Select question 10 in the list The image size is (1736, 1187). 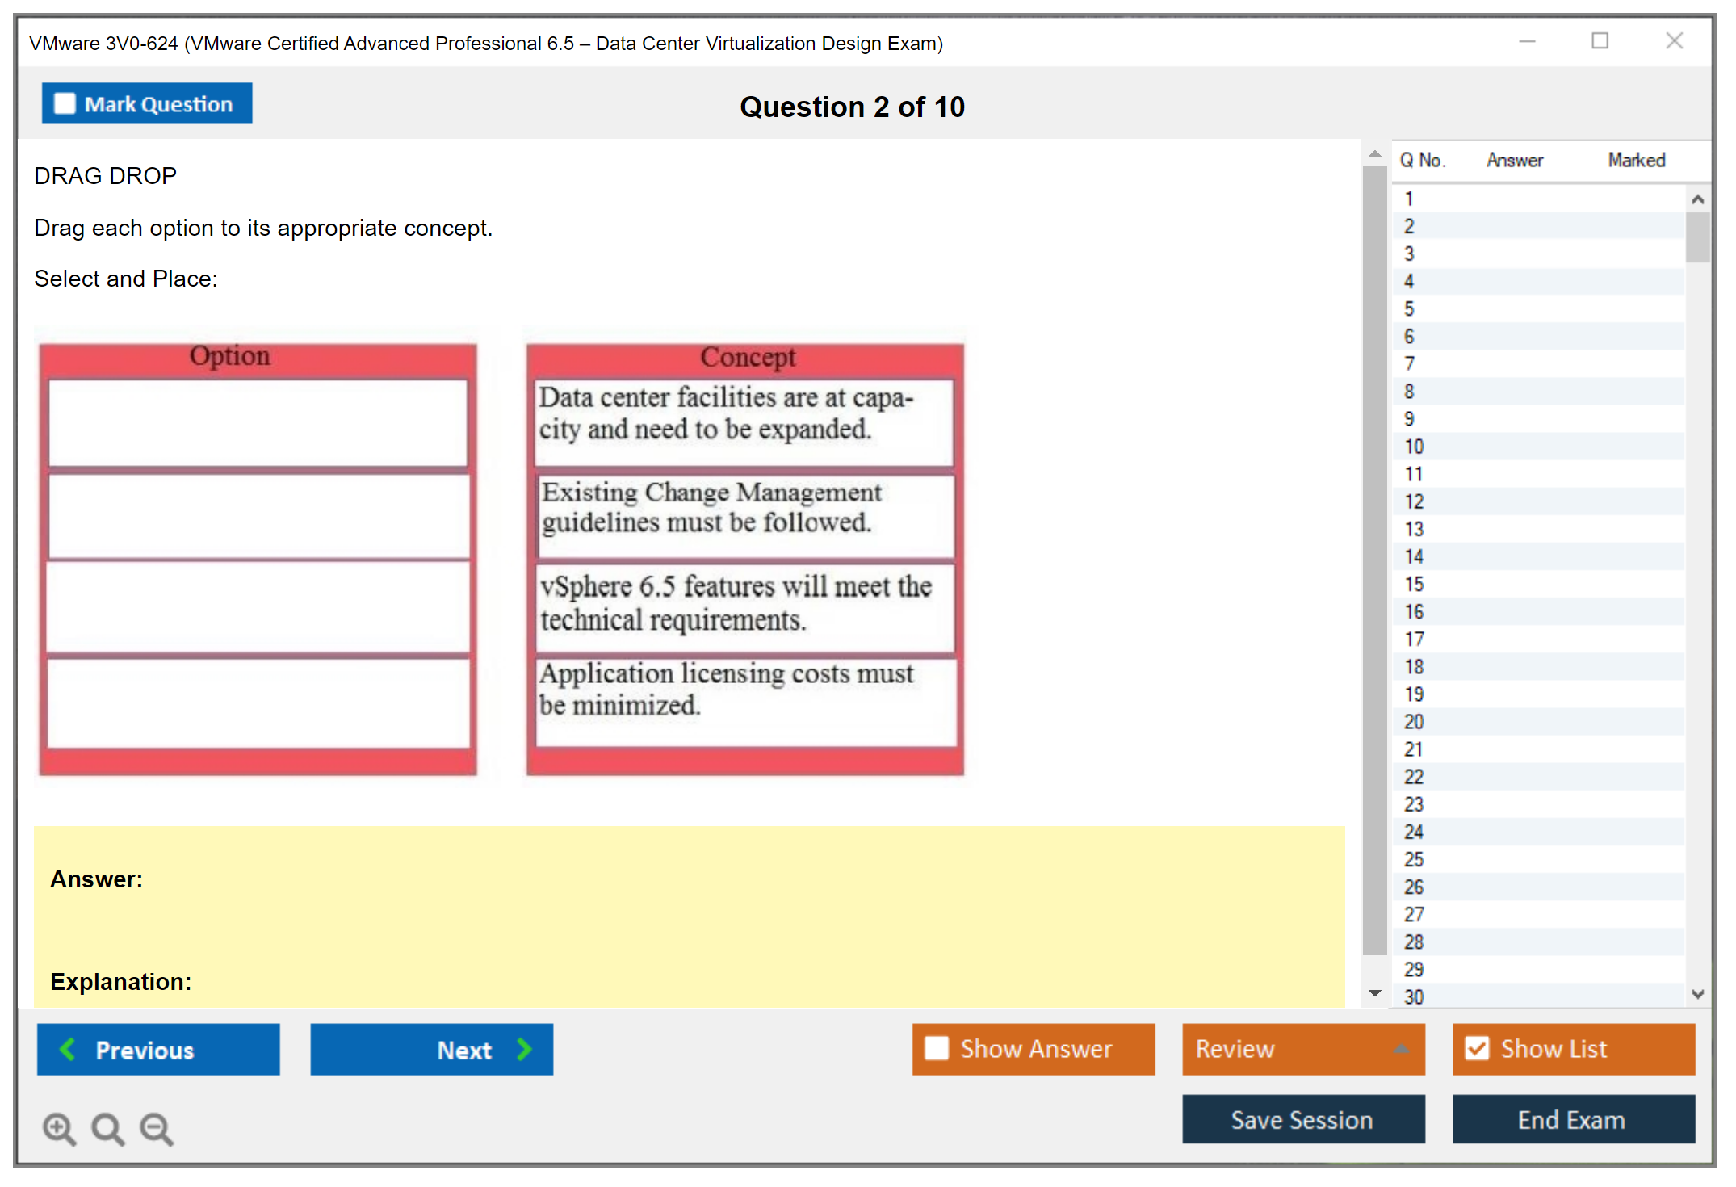tap(1414, 447)
